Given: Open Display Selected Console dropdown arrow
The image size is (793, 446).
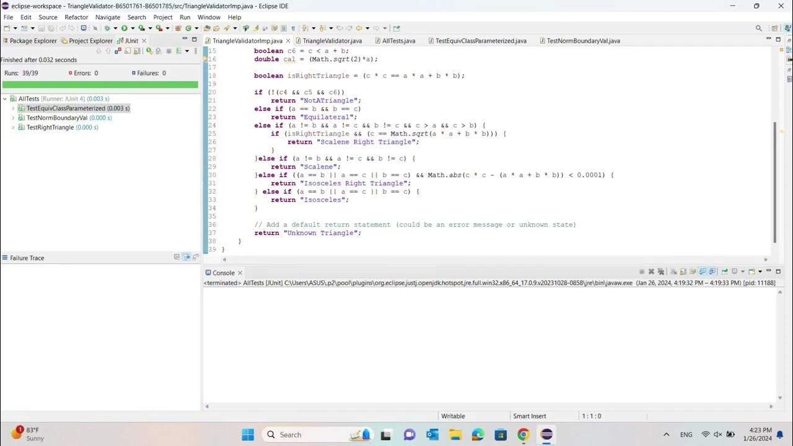Looking at the screenshot, I should 743,271.
